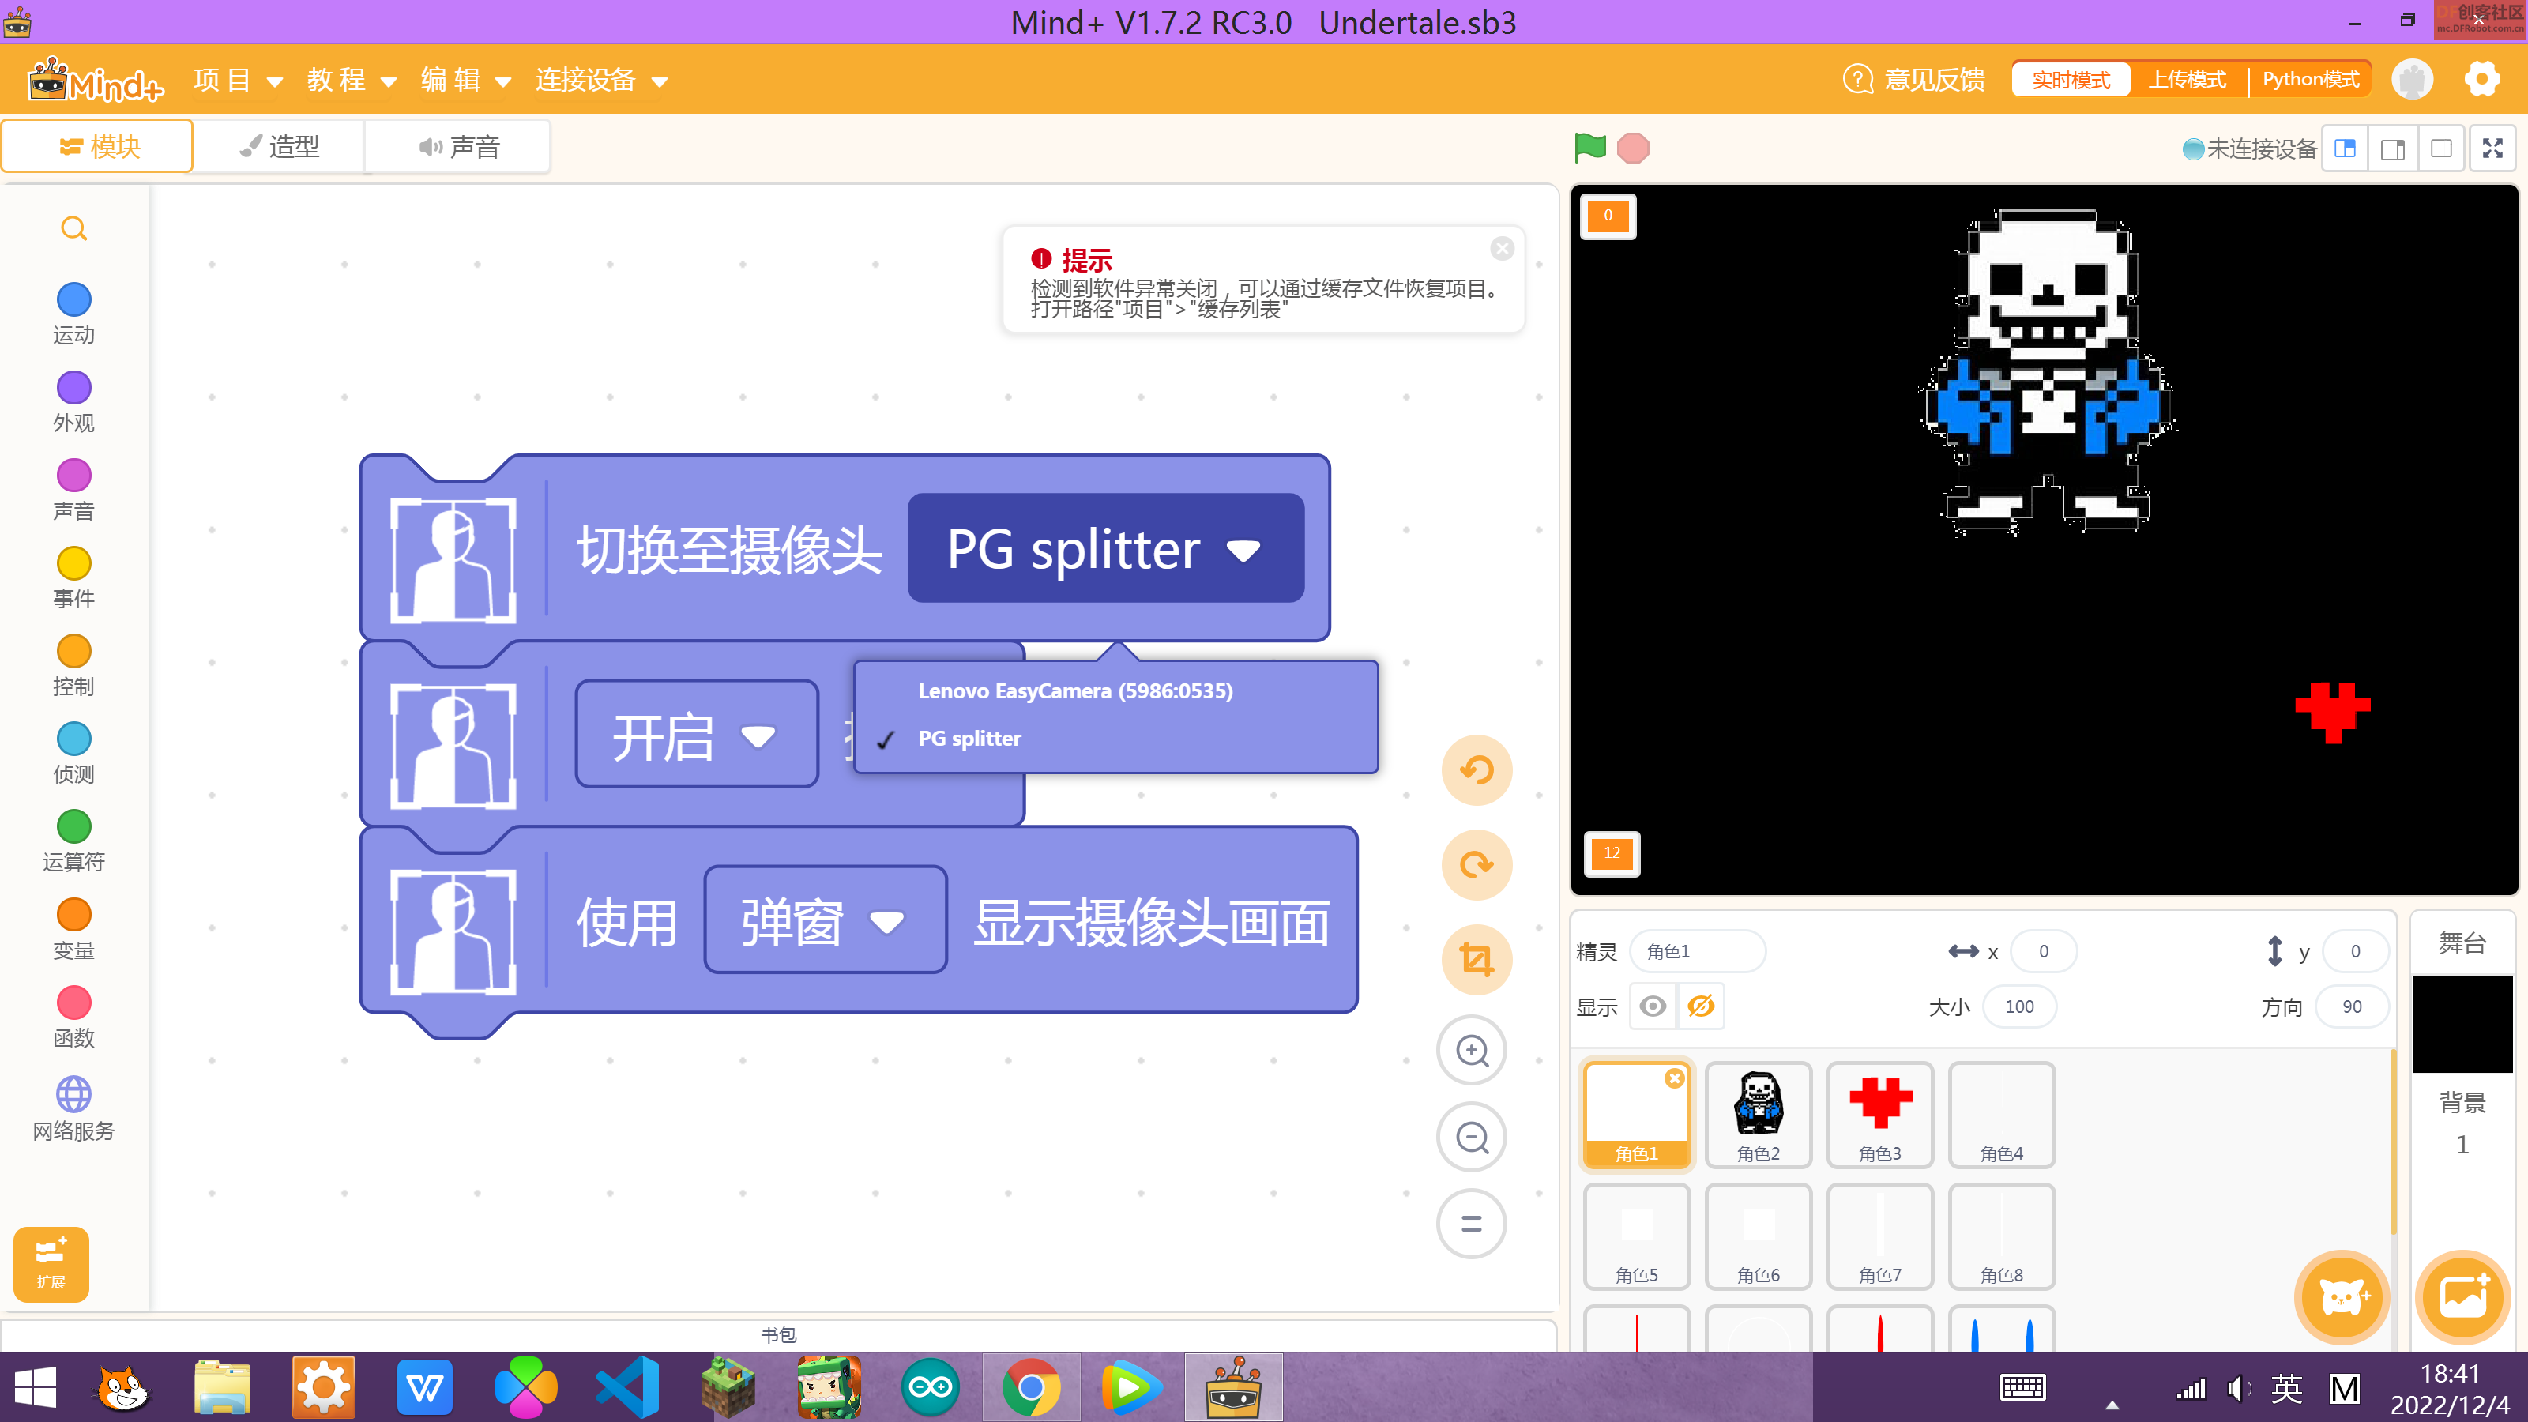Click the sprite name field 角色1

(x=1698, y=951)
